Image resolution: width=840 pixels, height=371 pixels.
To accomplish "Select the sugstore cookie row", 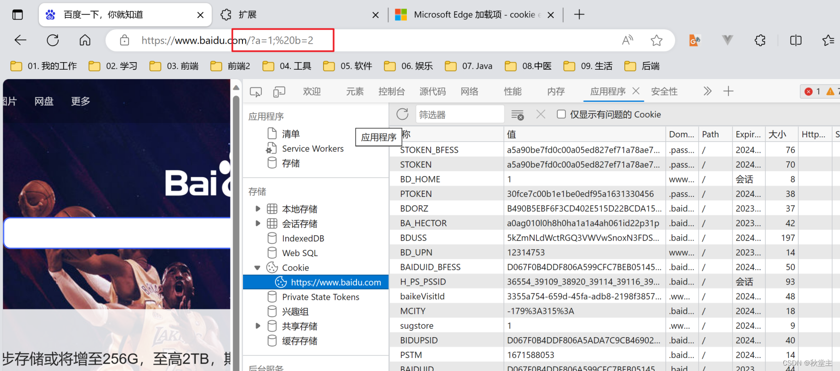I will (614, 326).
